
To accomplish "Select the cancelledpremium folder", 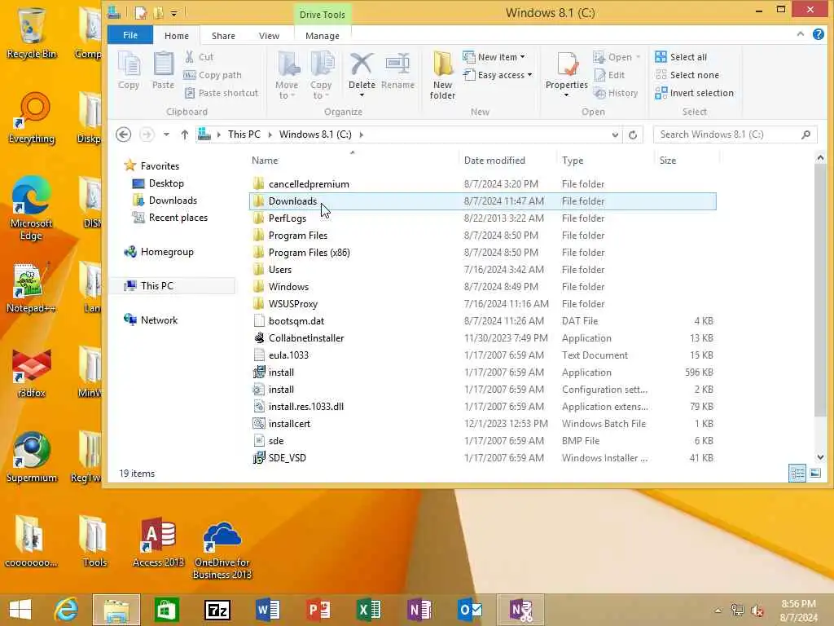I will (482, 184).
